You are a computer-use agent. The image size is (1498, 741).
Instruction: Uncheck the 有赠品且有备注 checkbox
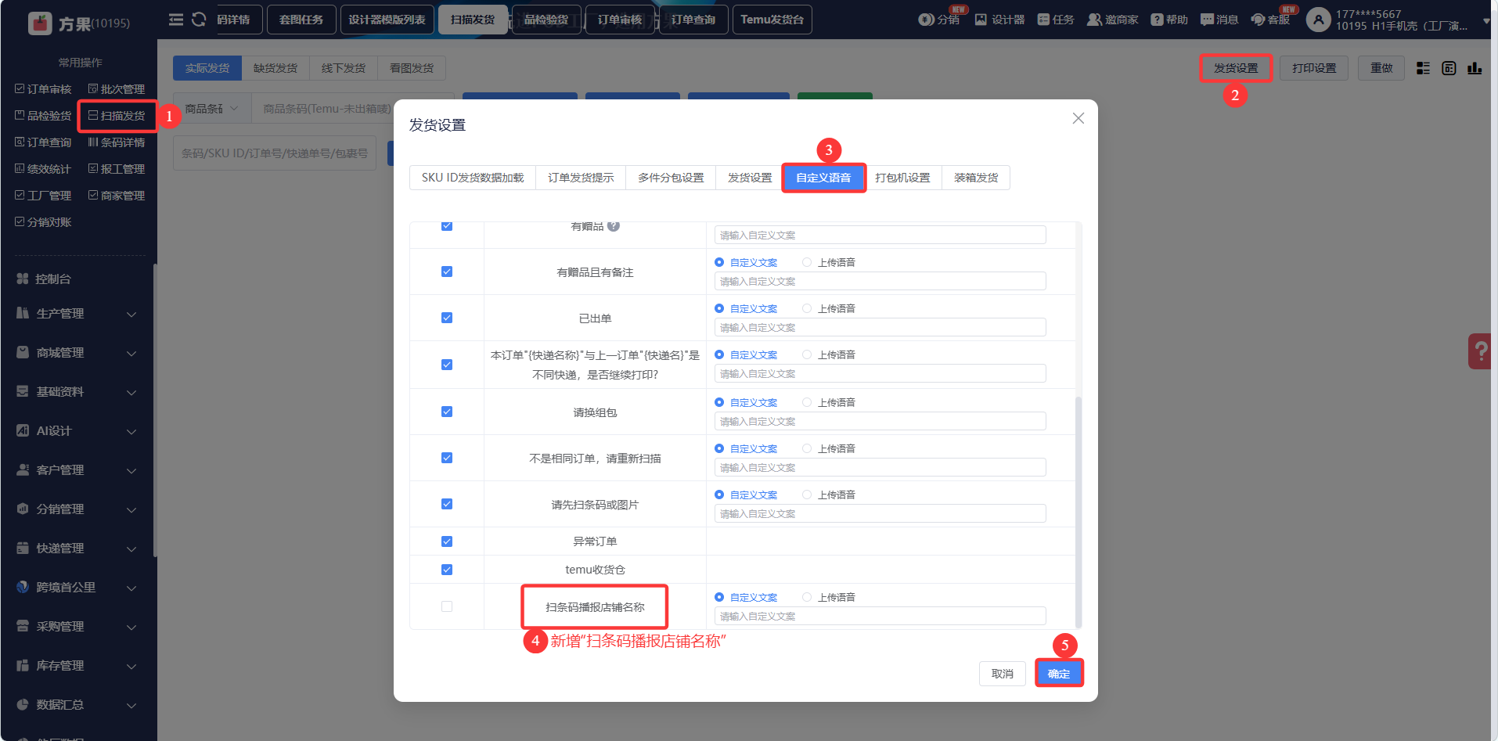point(447,272)
